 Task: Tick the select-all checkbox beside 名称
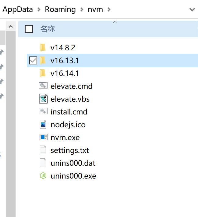(29, 29)
